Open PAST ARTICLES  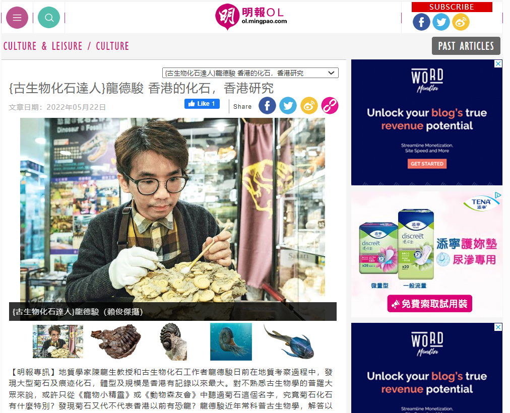466,46
